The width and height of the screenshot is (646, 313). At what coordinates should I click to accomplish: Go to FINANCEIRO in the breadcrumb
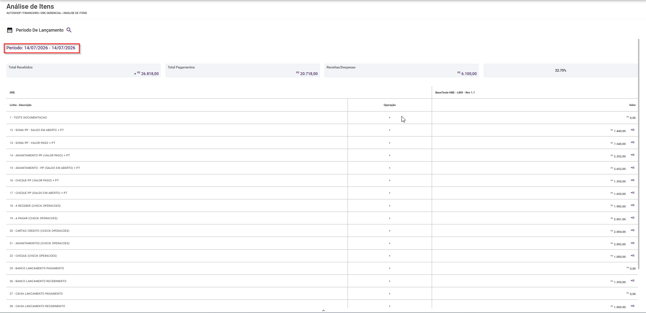coord(31,13)
